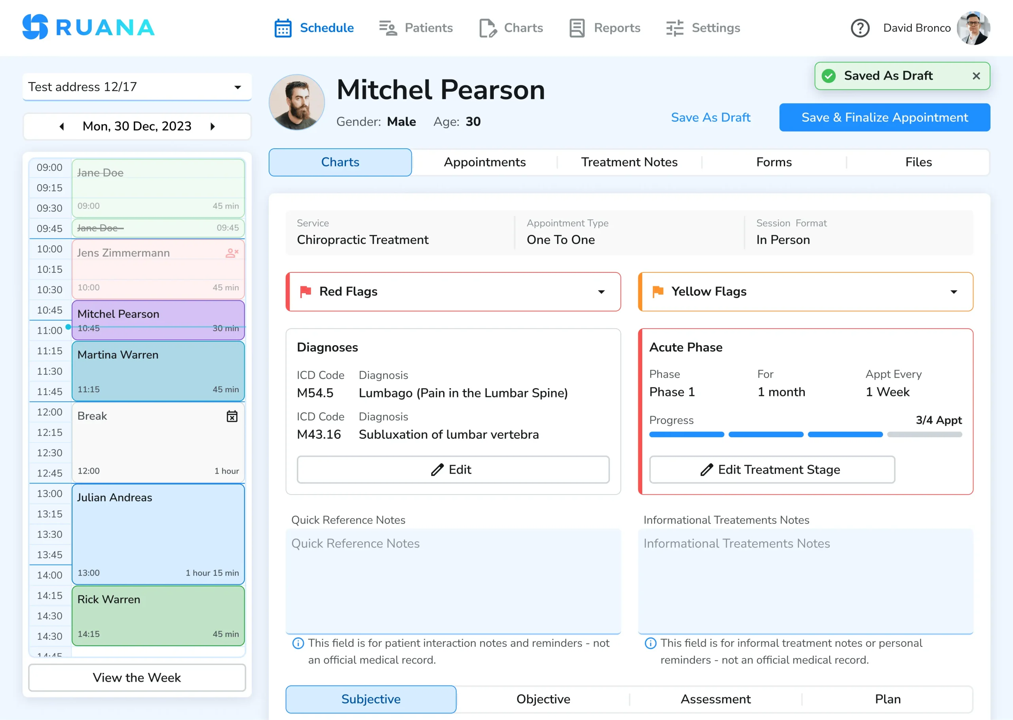The image size is (1013, 720).
Task: Click the Patients list icon
Action: (x=388, y=28)
